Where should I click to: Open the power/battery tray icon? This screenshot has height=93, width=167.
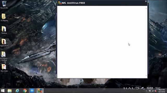[150, 91]
